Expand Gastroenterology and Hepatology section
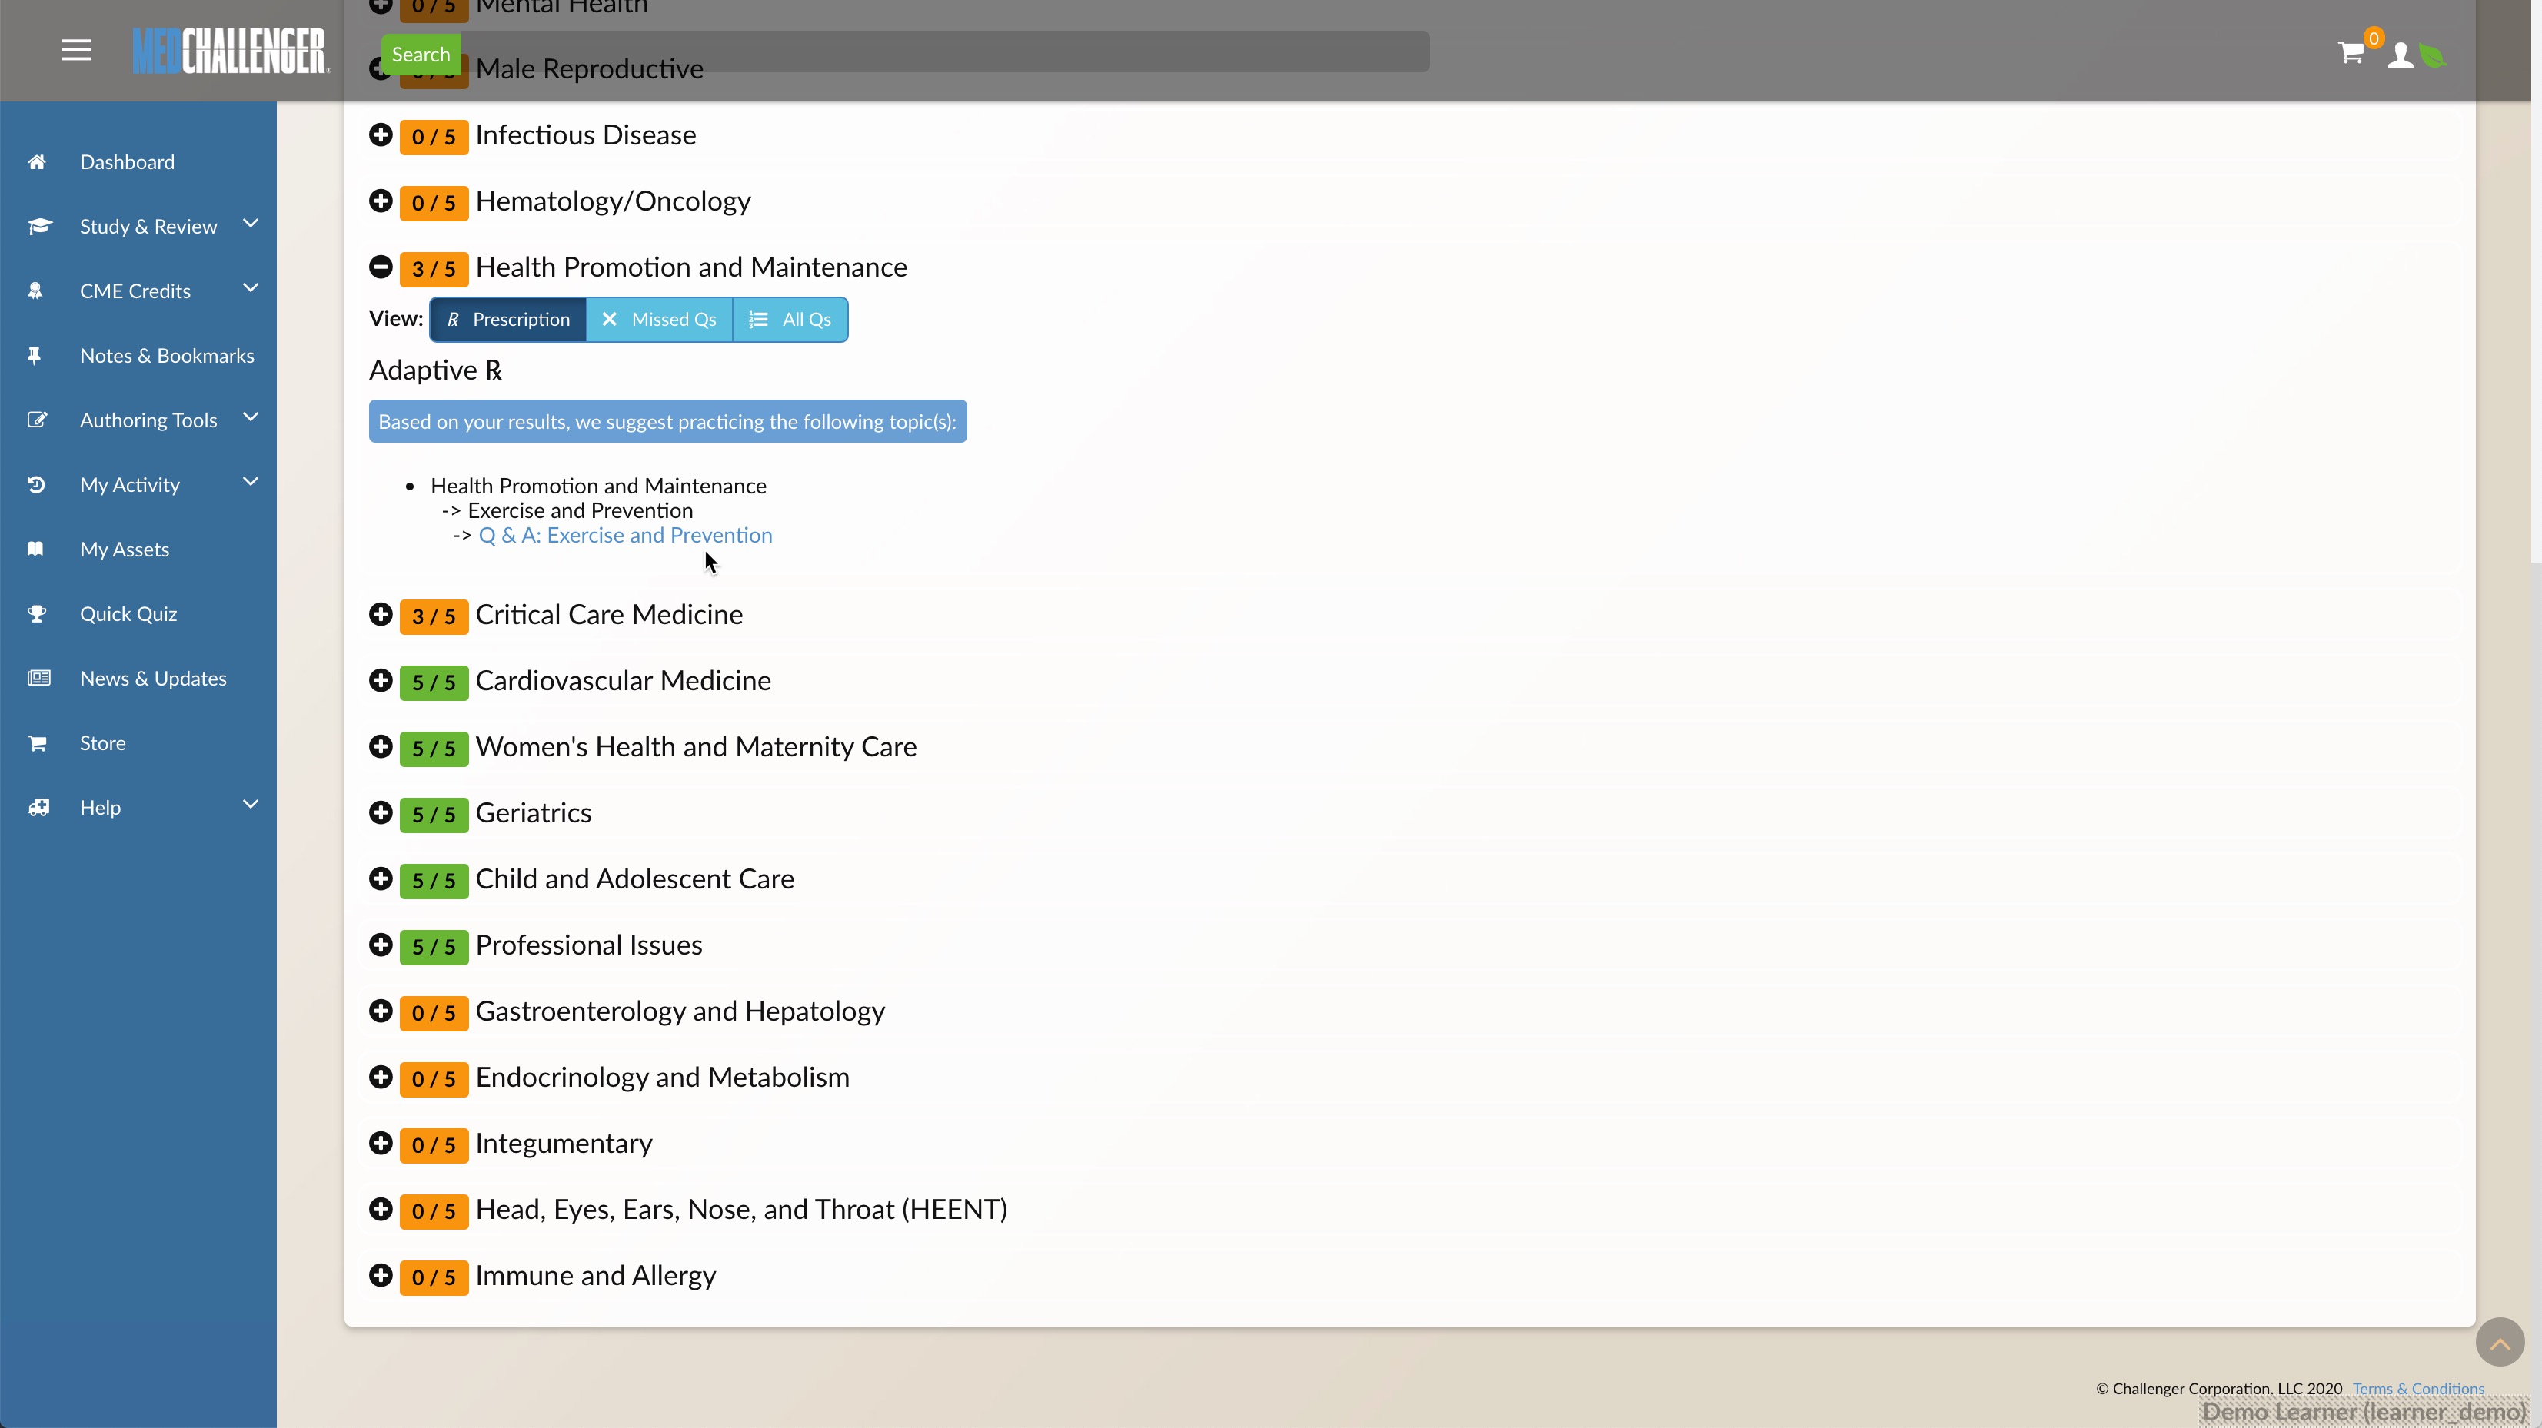Image resolution: width=2542 pixels, height=1428 pixels. coord(381,1011)
